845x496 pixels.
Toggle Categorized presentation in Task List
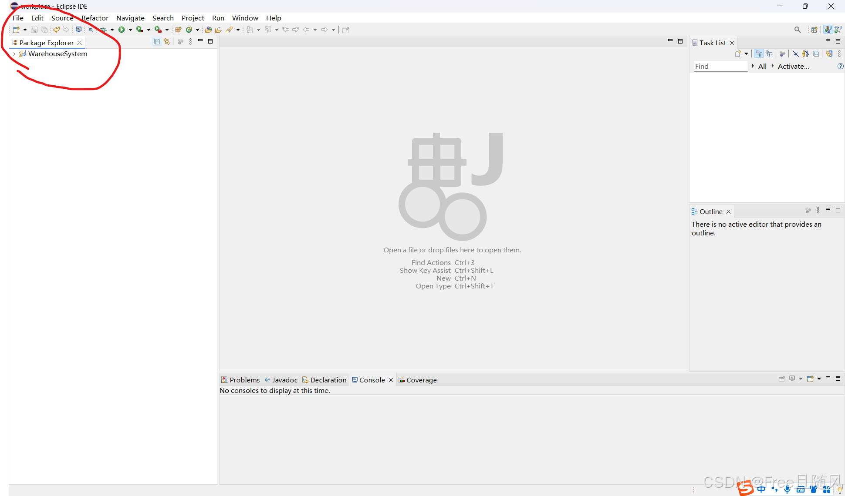tap(759, 54)
